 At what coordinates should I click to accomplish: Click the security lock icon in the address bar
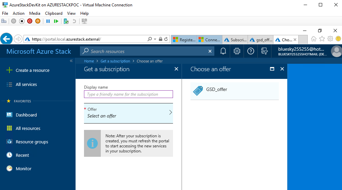[x=161, y=39]
